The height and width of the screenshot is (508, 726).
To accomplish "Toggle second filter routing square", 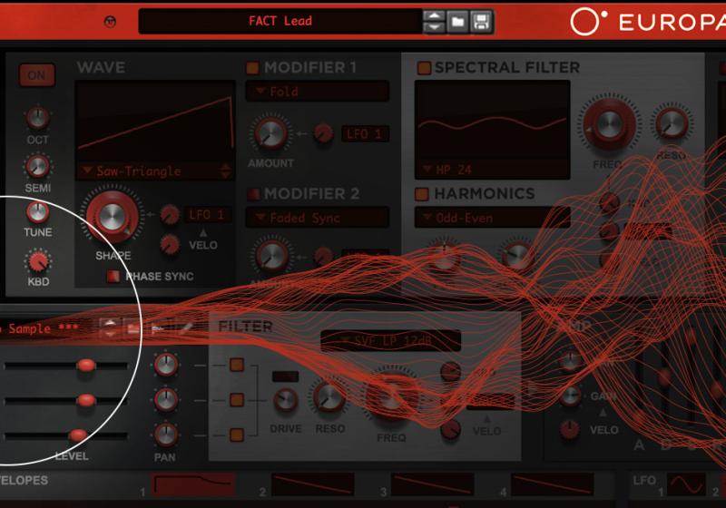I will [237, 400].
